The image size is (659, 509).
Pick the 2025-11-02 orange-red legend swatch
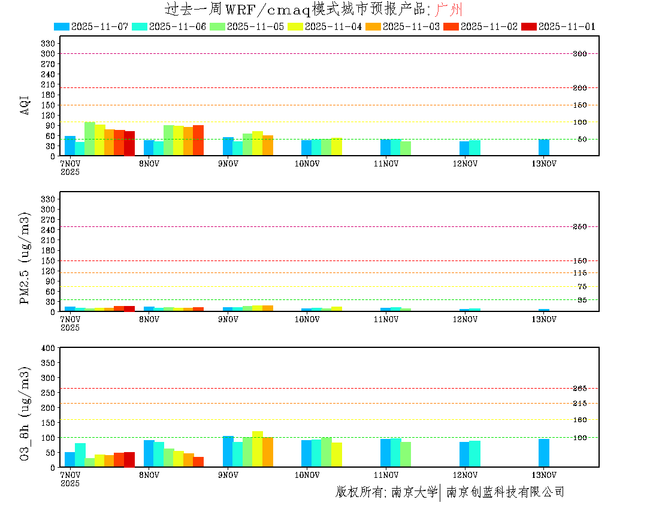pyautogui.click(x=452, y=26)
